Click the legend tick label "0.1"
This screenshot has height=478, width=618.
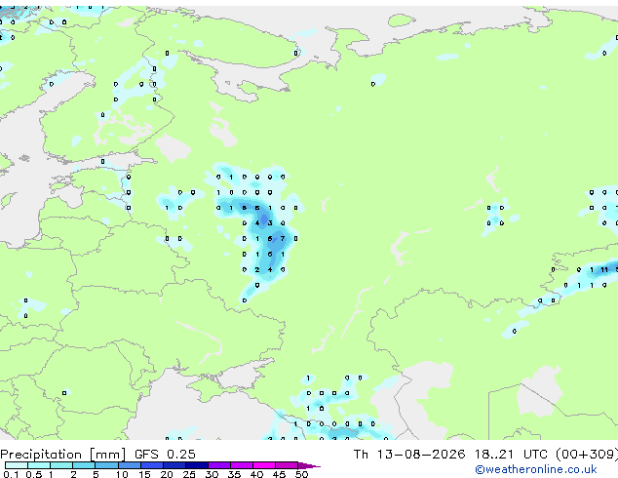(12, 474)
